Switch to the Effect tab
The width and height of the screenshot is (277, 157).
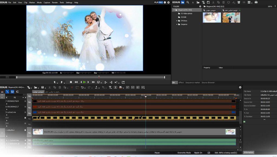pyautogui.click(x=181, y=82)
